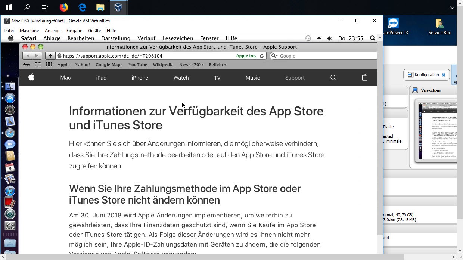Go to iPhone section on Apple navbar
Image resolution: width=463 pixels, height=260 pixels.
pyautogui.click(x=140, y=78)
